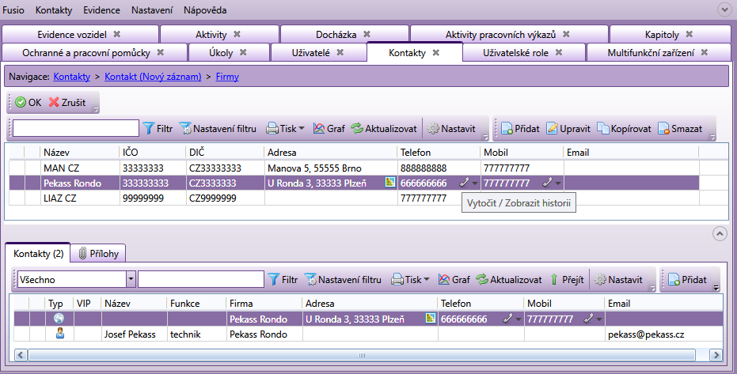Click Přejít in the lower toolbar
This screenshot has width=737, height=374.
567,280
